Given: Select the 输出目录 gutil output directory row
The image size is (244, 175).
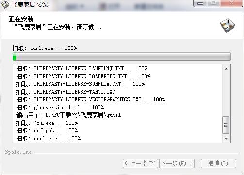Looking at the screenshot, I should click(68, 115).
